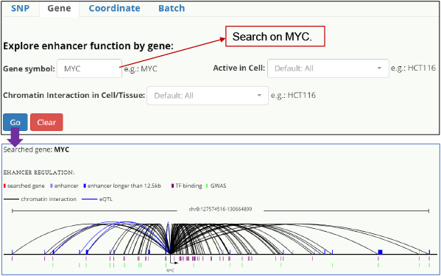Viewport: 441px width, 276px height.
Task: Click the large blue enhancer block on the track
Action: click(x=380, y=252)
